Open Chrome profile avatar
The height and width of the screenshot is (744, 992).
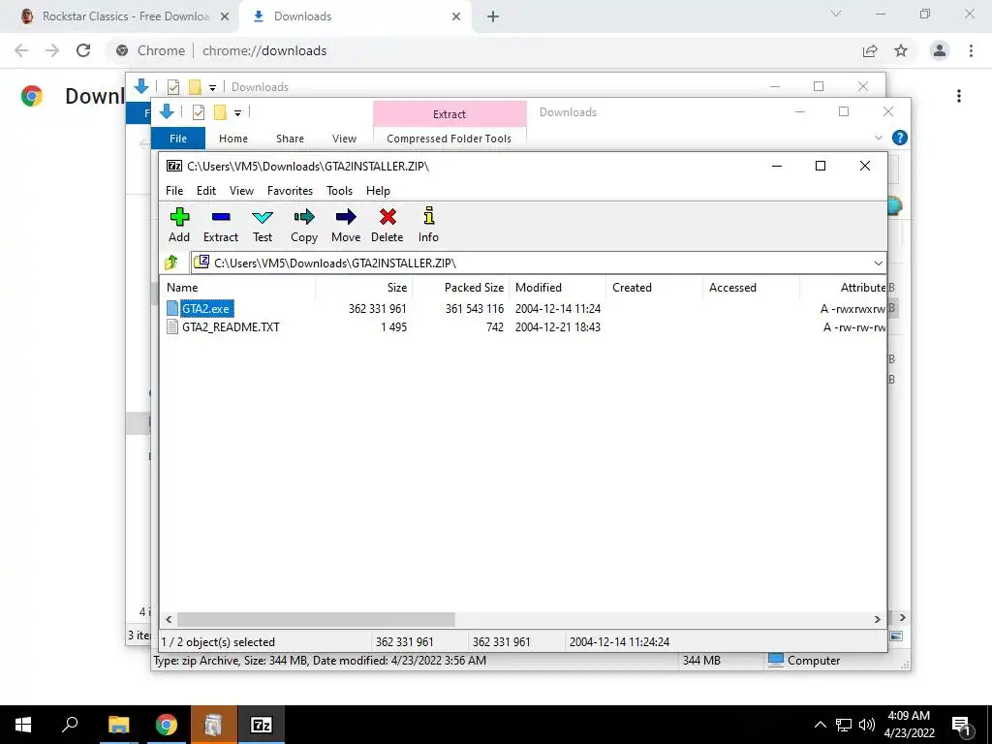940,50
